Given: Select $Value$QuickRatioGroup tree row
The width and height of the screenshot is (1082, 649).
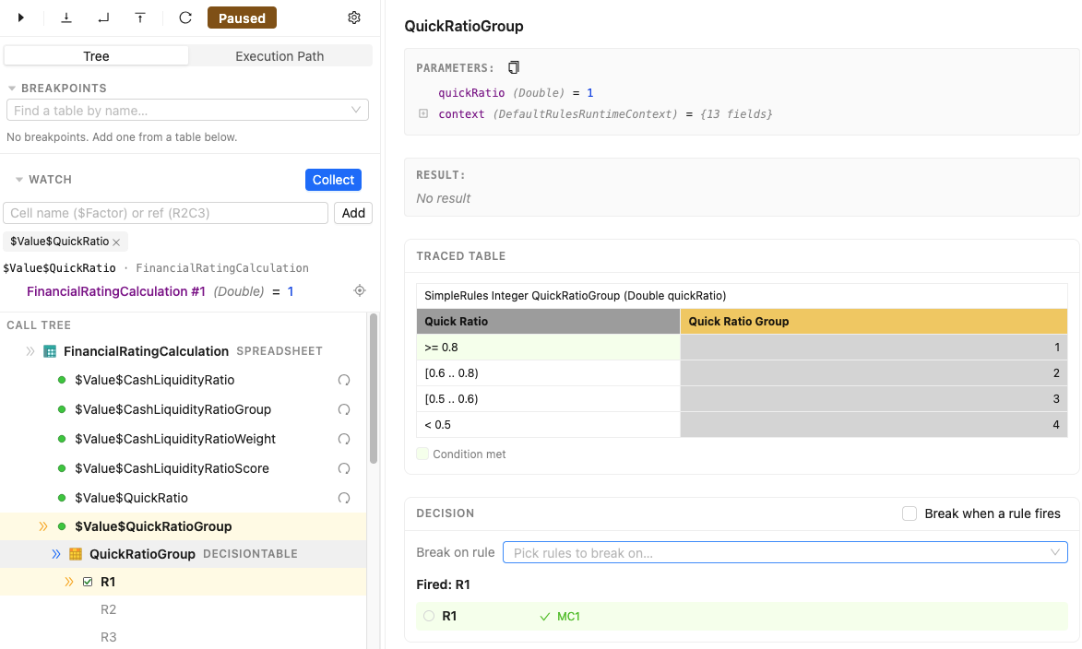Looking at the screenshot, I should (x=183, y=526).
